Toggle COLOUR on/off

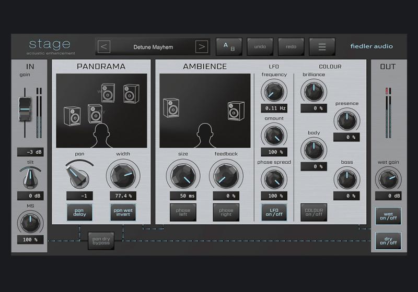click(314, 212)
